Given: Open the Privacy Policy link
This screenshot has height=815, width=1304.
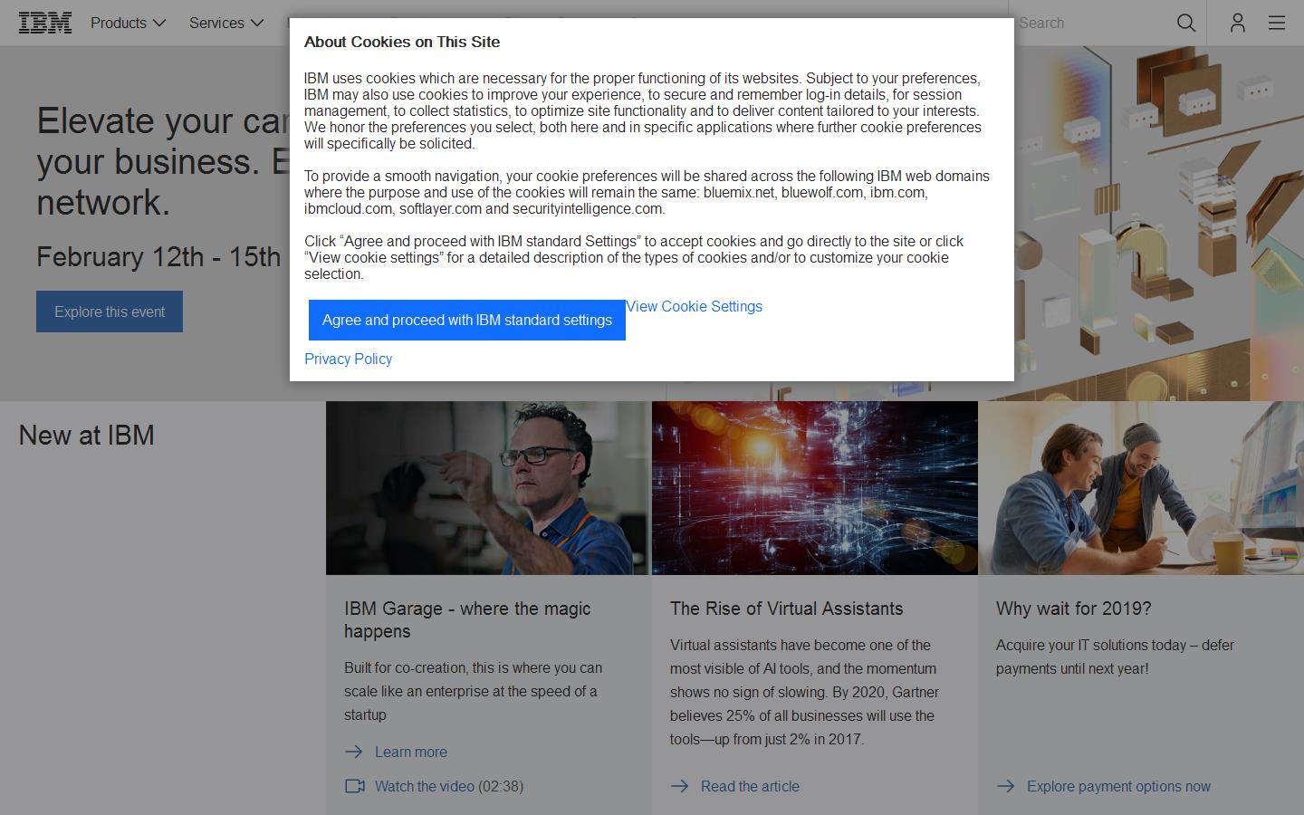Looking at the screenshot, I should pyautogui.click(x=348, y=359).
